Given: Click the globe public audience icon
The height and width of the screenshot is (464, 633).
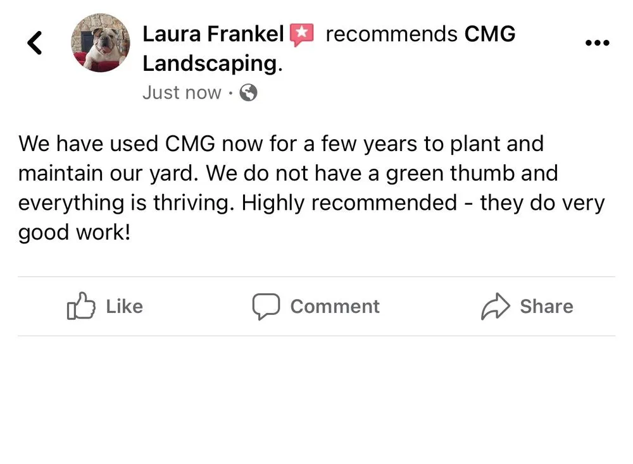Looking at the screenshot, I should tap(249, 93).
